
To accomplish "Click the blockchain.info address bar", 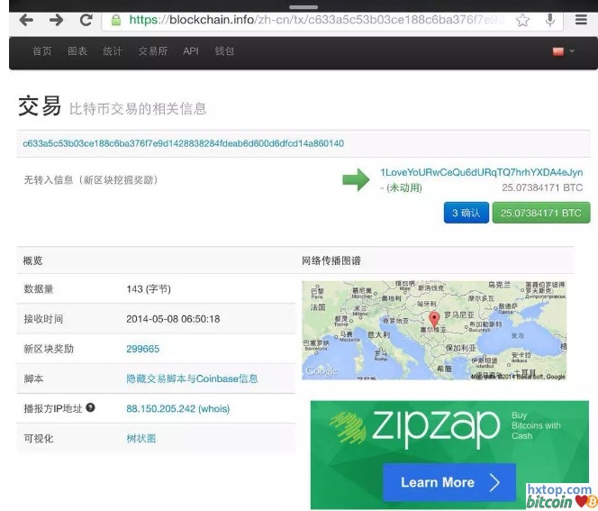I will coord(306,19).
